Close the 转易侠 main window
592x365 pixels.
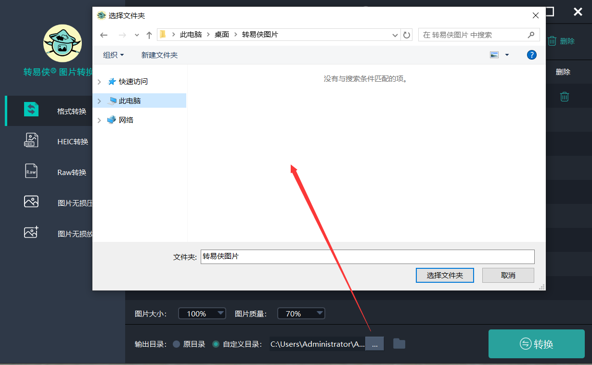578,12
